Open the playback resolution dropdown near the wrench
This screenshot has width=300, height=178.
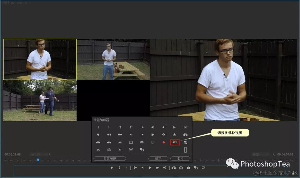tap(261, 154)
